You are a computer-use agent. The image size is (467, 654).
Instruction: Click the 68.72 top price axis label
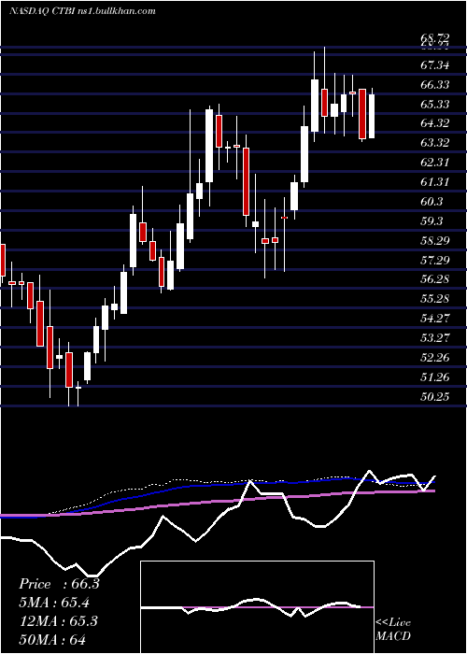[435, 39]
